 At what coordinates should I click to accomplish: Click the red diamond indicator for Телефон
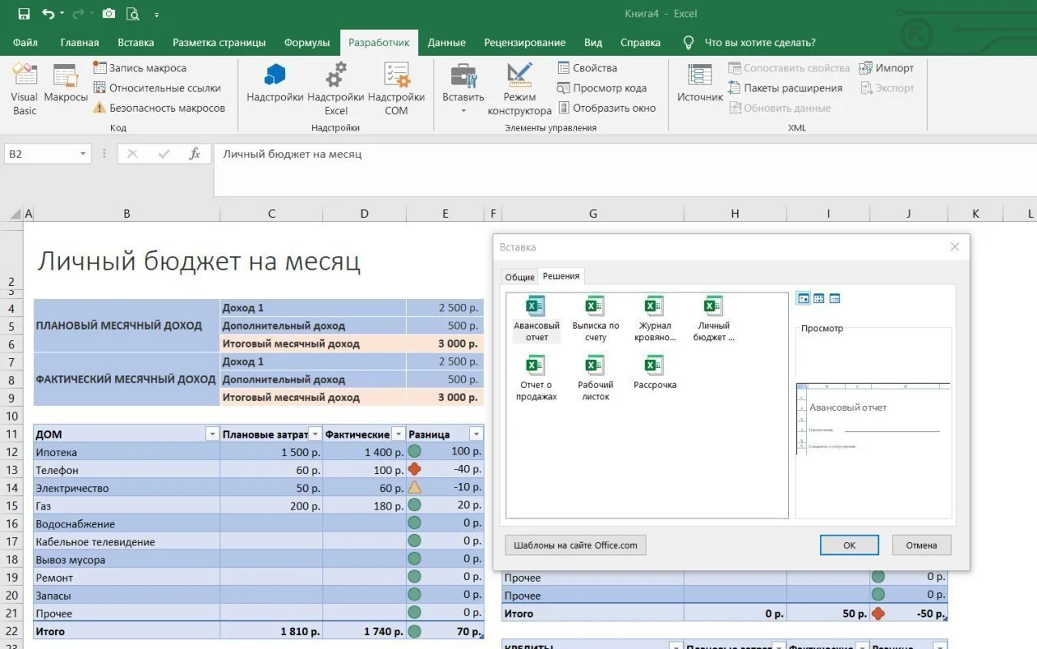coord(415,469)
